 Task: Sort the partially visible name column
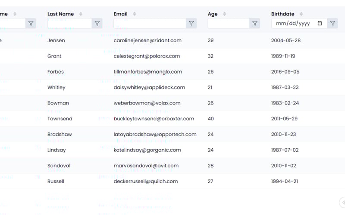(15, 14)
